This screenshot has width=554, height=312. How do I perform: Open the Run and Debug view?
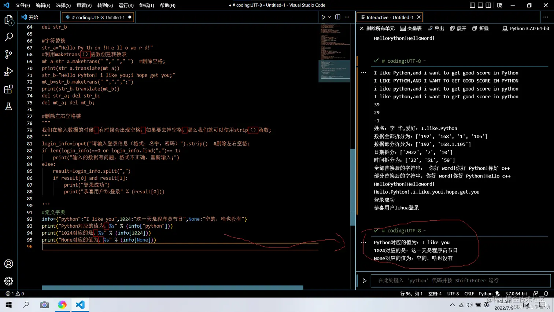pos(8,71)
